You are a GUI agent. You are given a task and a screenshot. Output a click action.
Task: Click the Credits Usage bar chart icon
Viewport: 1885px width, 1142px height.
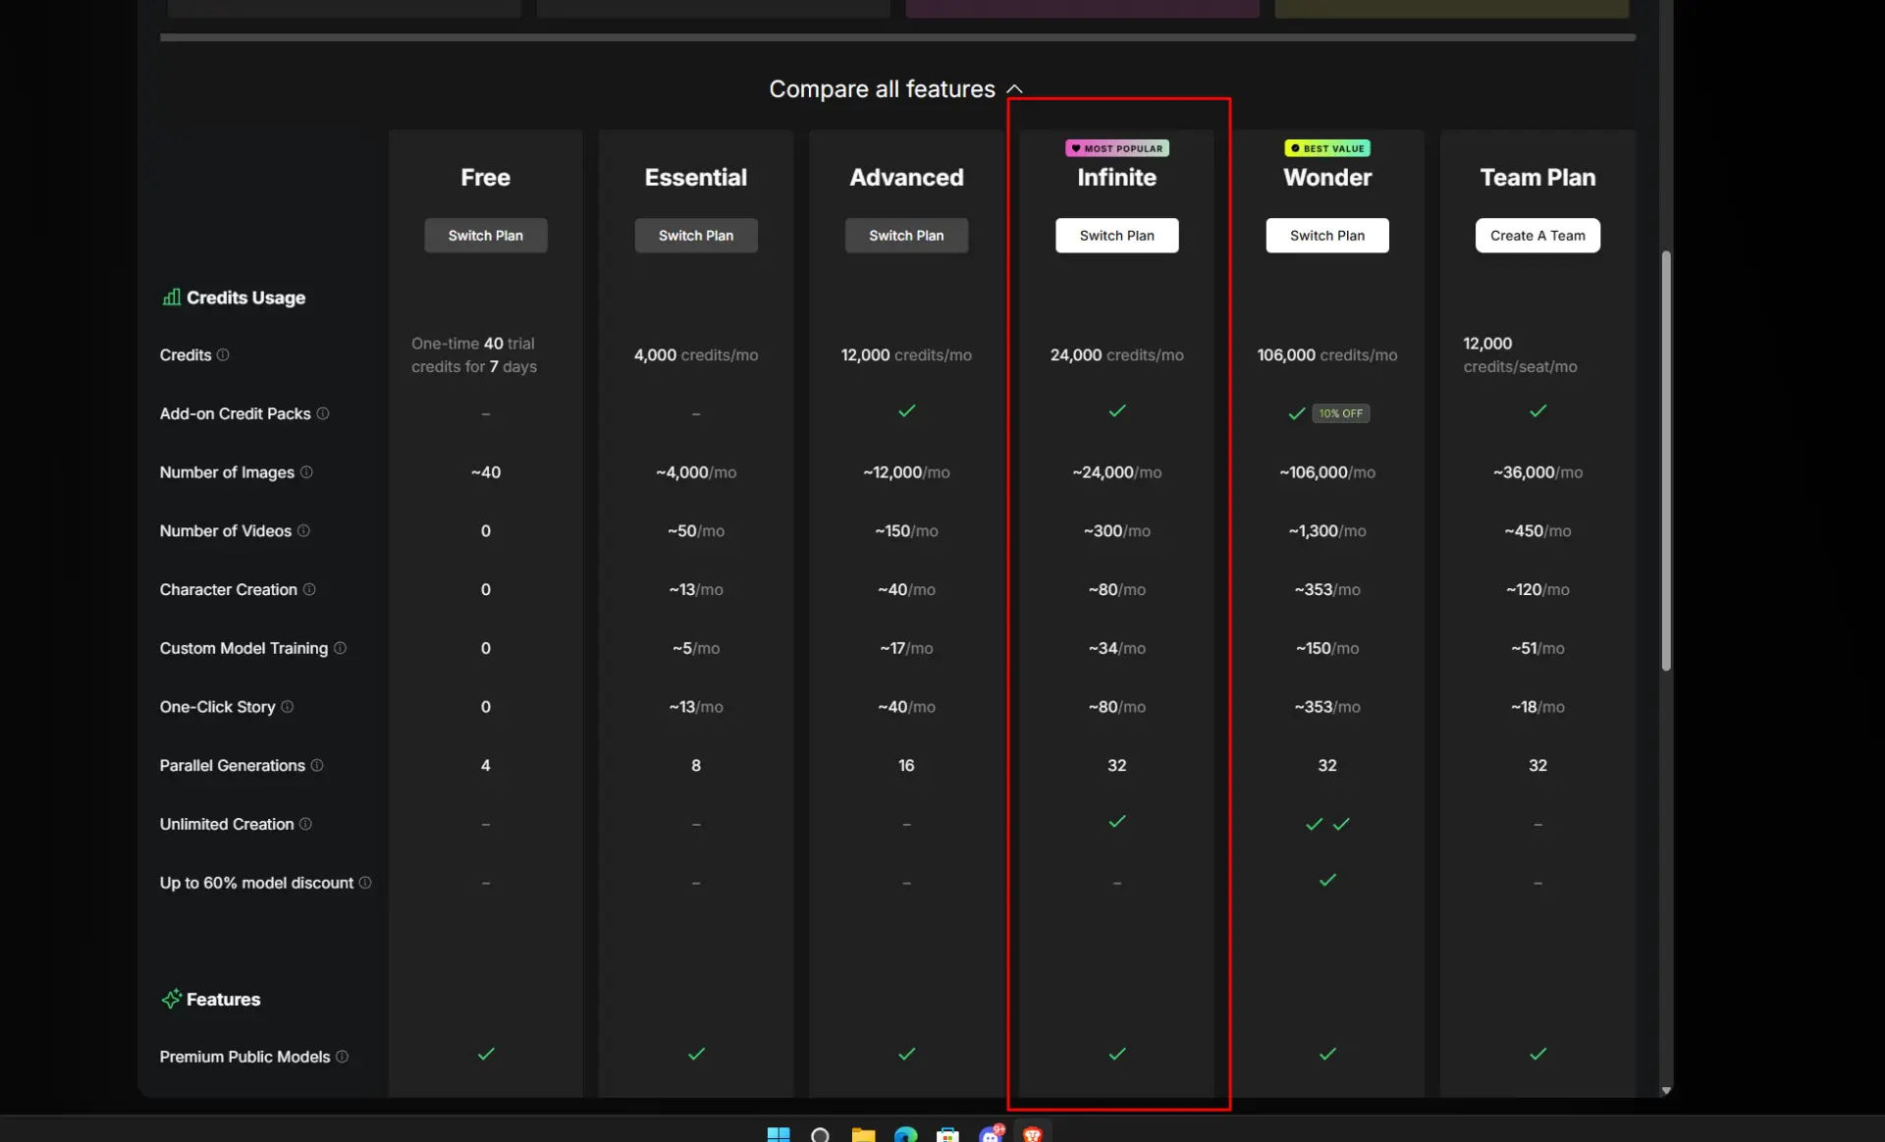pos(171,297)
